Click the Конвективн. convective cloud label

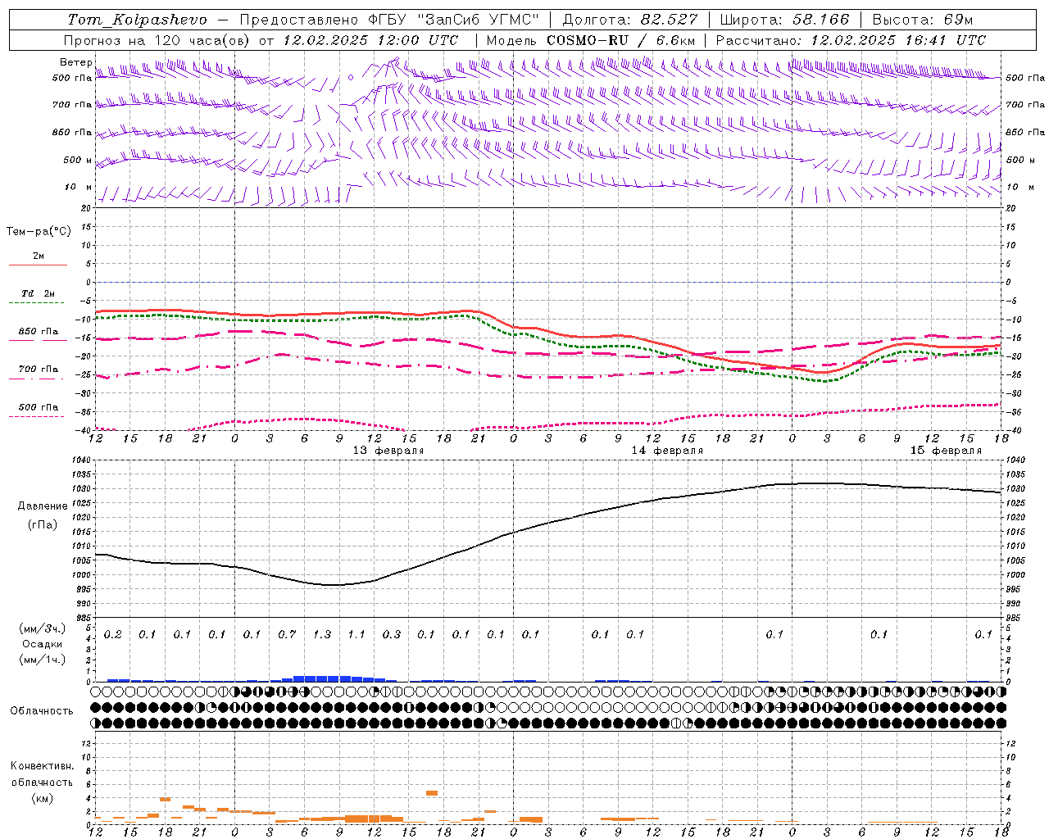pyautogui.click(x=42, y=766)
